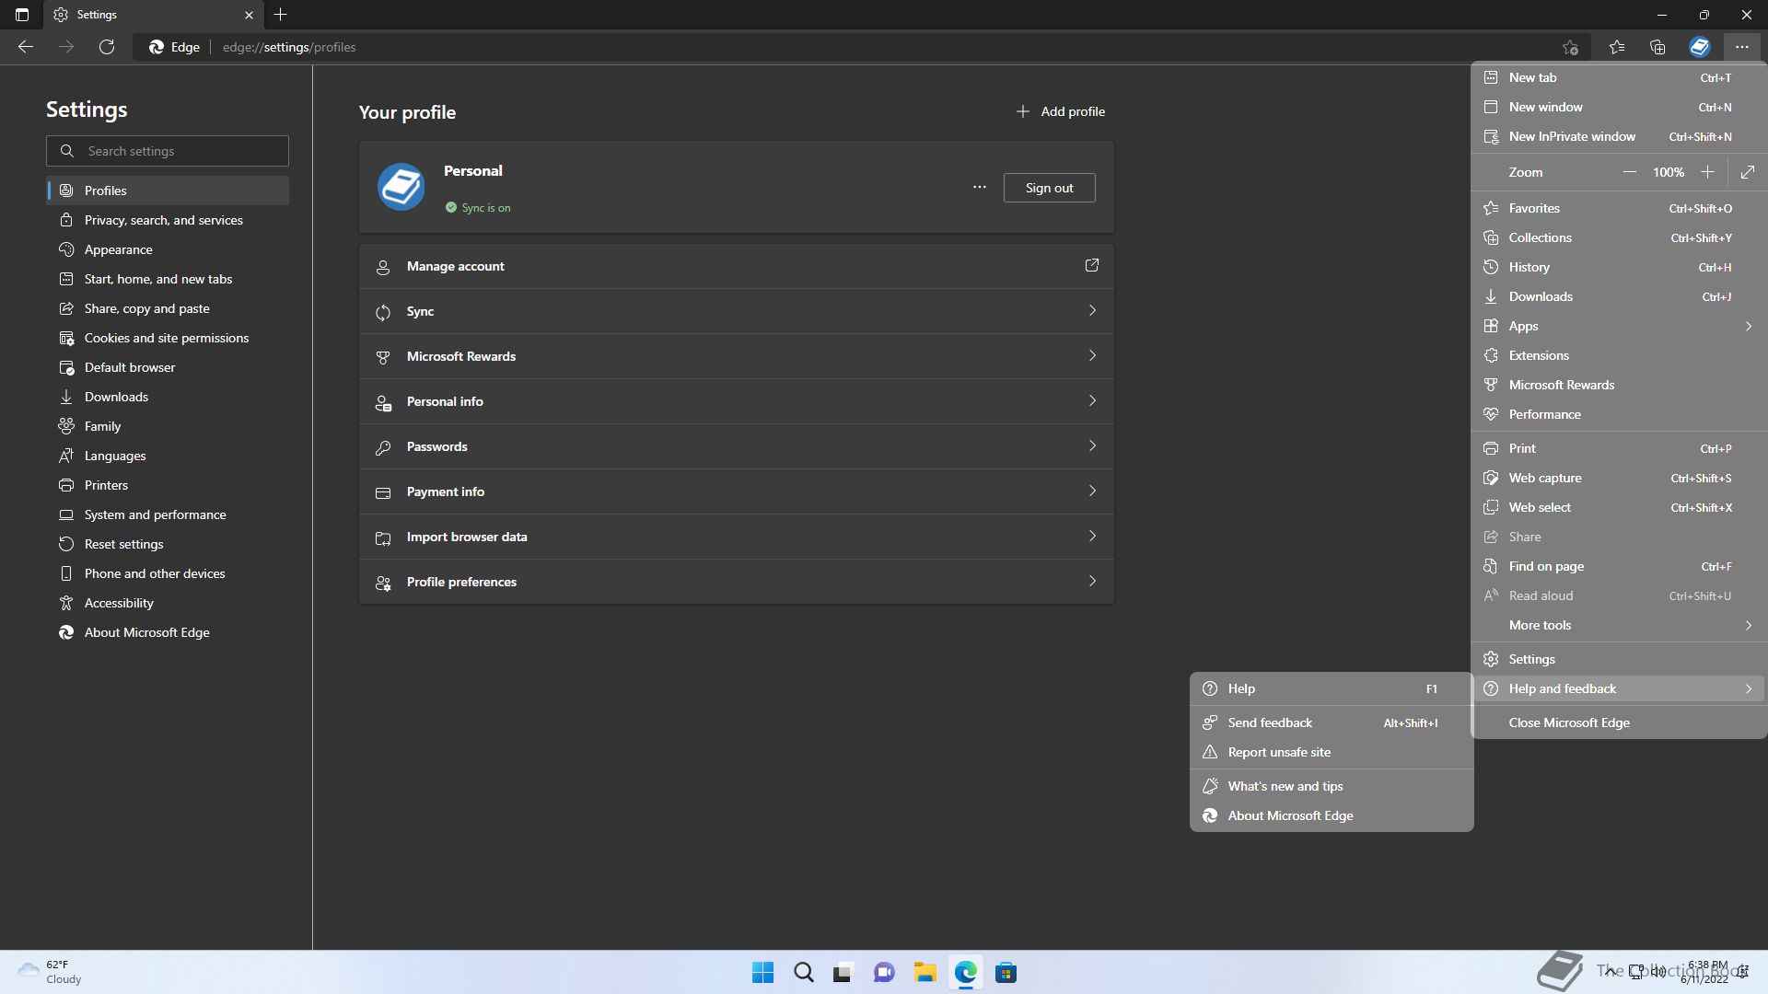Screen dimensions: 1768x994
Task: Open What's new and tips
Action: pos(1332,786)
